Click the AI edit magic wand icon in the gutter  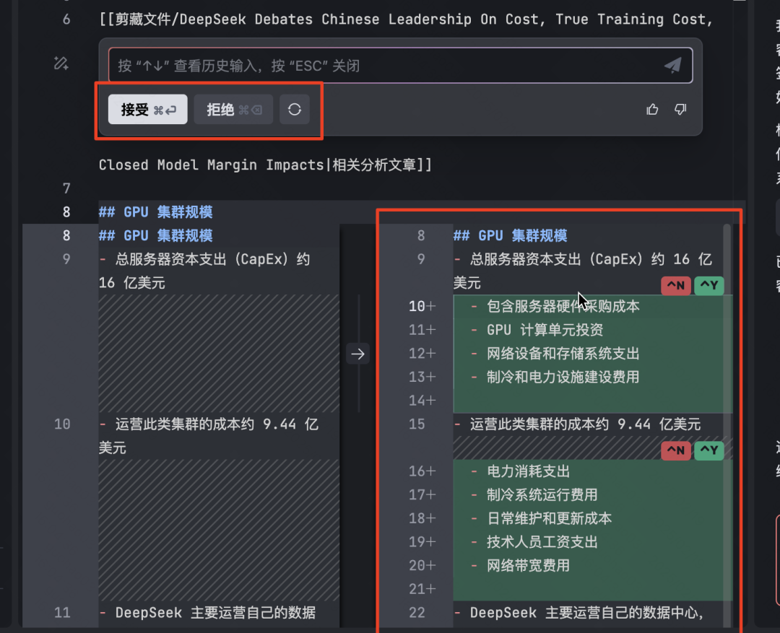(x=61, y=64)
